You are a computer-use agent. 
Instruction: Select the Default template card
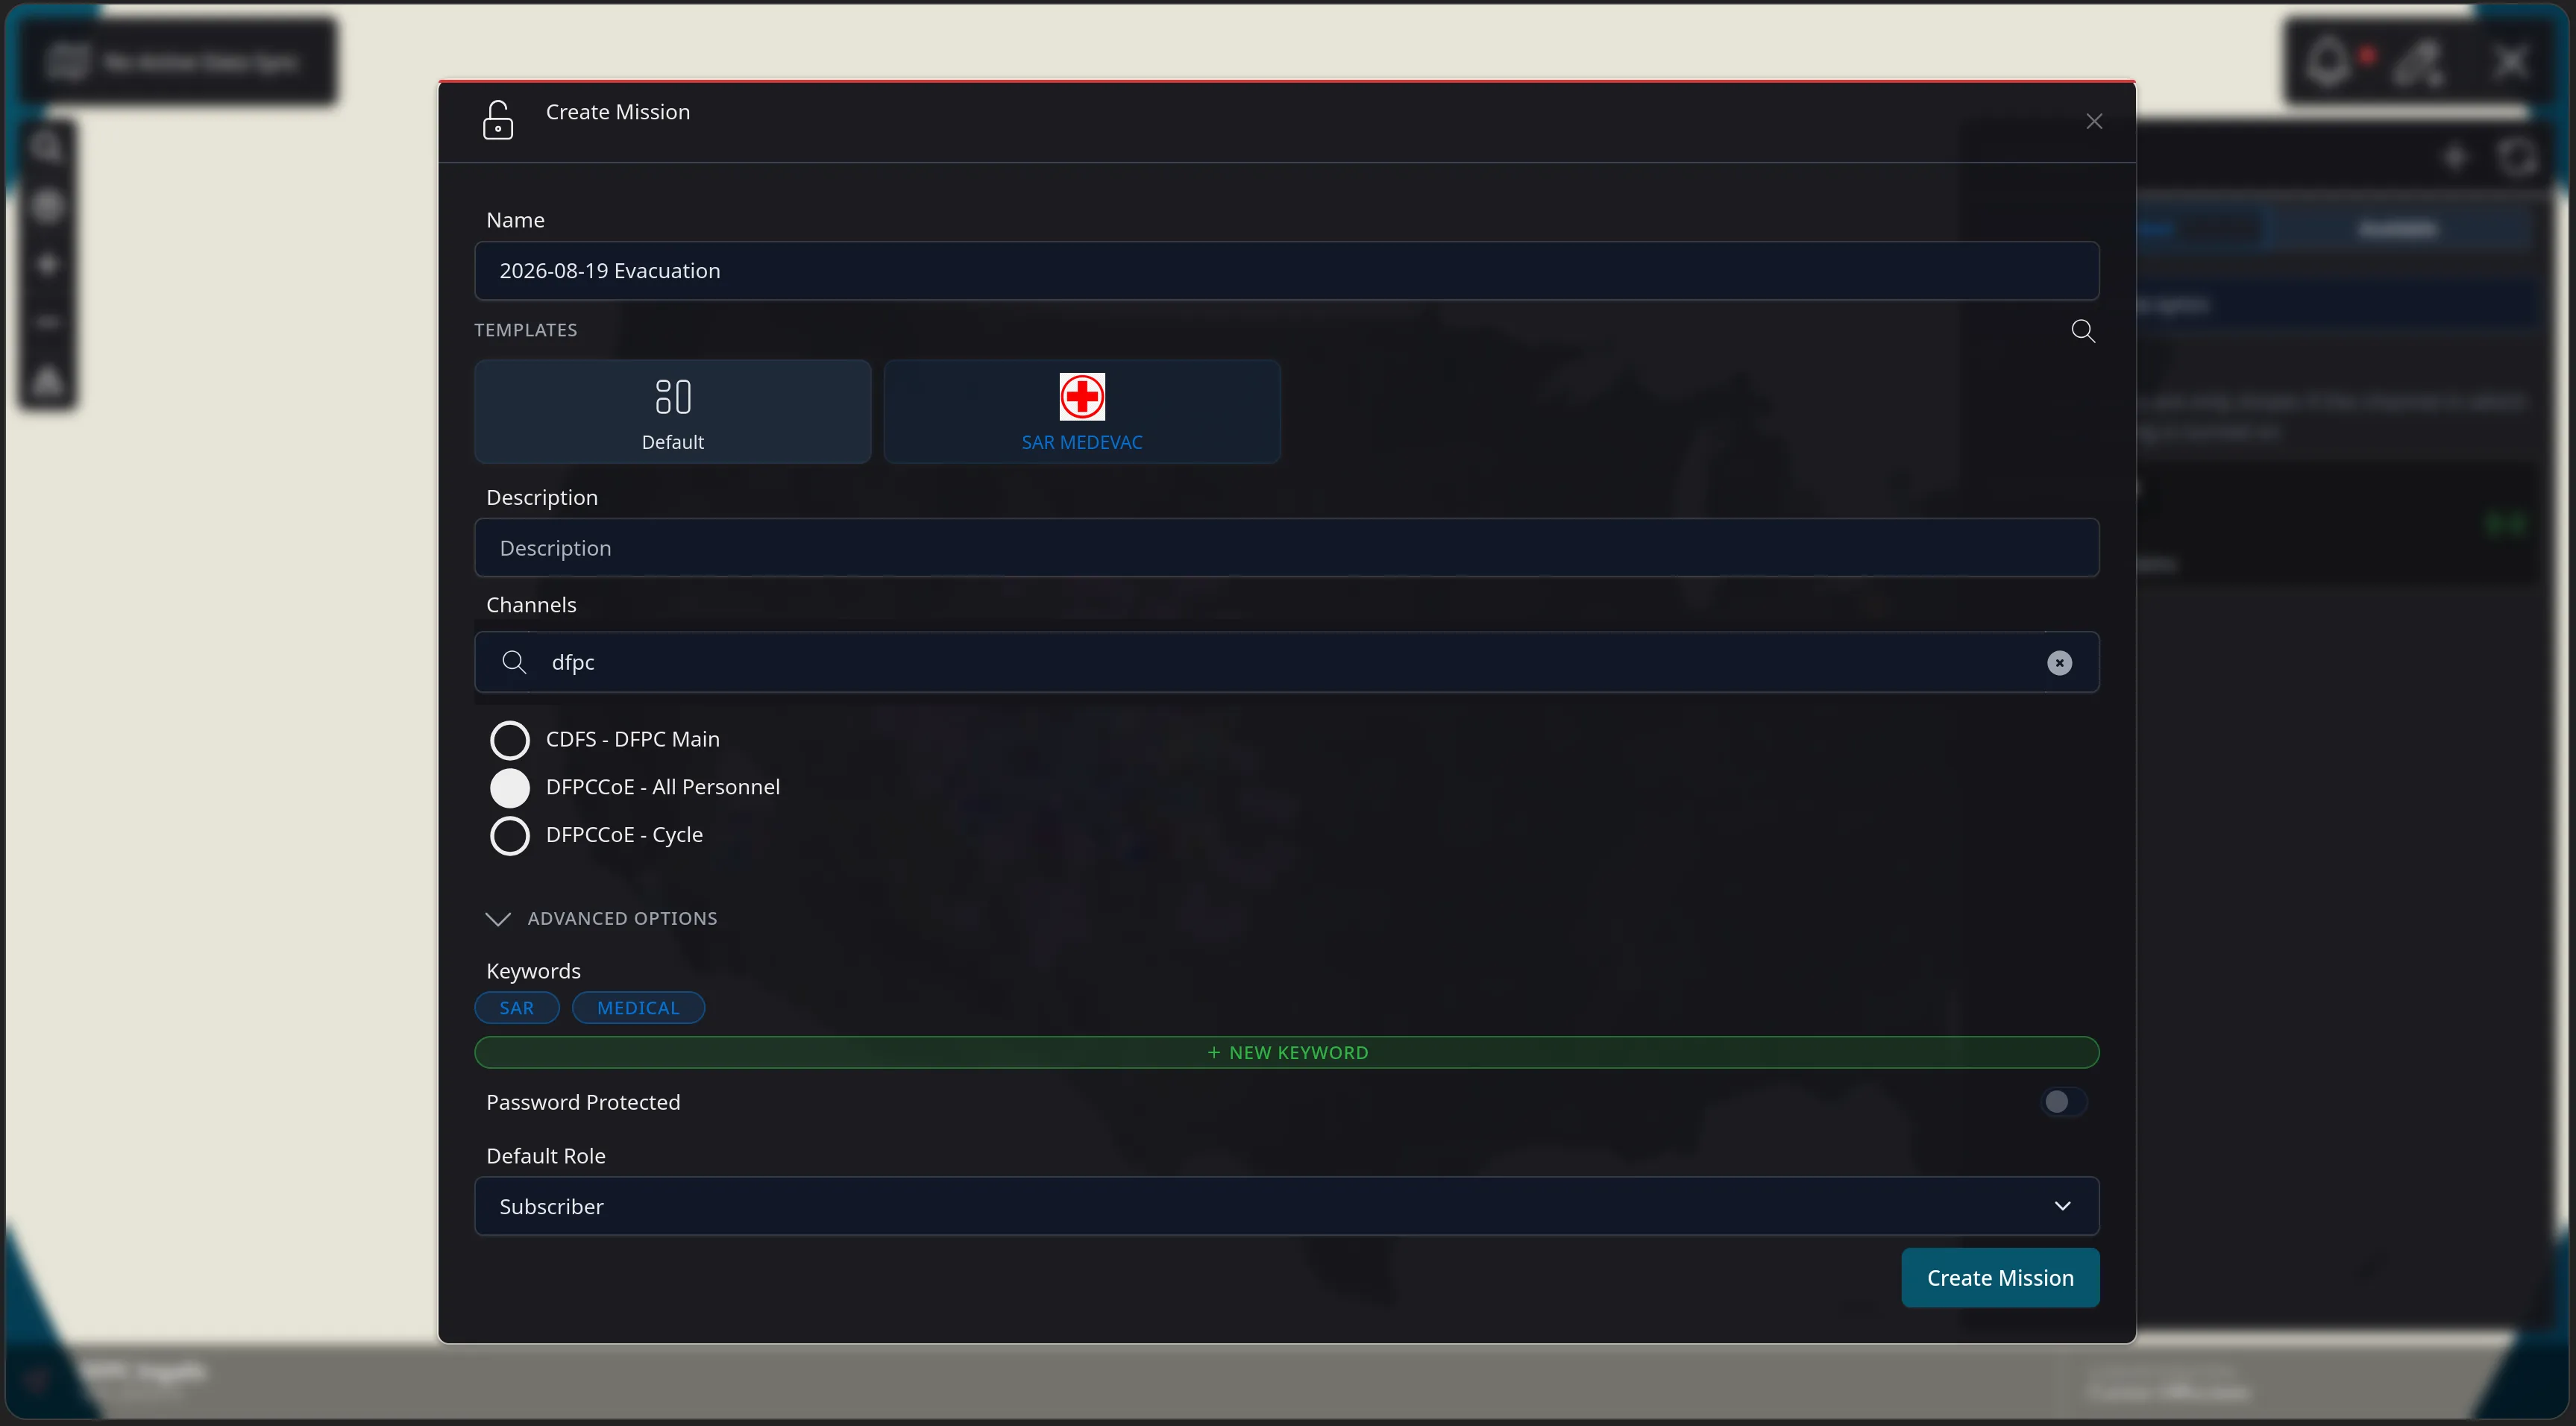pos(673,411)
